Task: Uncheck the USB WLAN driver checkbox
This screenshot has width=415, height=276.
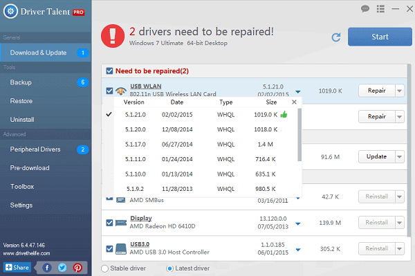Action: coord(109,91)
